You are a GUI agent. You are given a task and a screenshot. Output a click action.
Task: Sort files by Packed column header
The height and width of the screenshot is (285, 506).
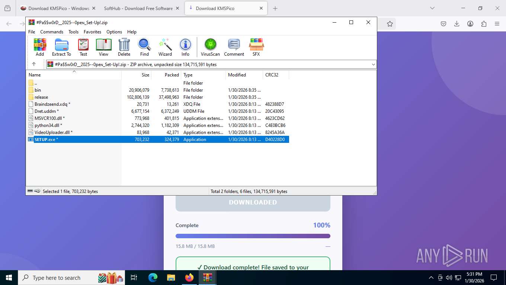click(x=166, y=75)
